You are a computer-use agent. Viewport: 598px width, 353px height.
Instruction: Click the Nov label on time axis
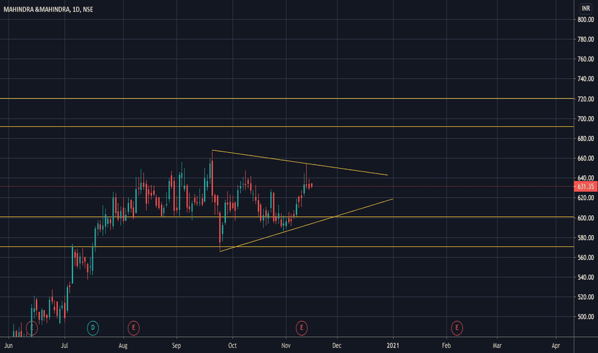286,346
